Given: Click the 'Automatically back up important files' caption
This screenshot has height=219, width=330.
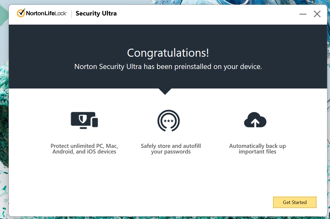Looking at the screenshot, I should tap(258, 149).
